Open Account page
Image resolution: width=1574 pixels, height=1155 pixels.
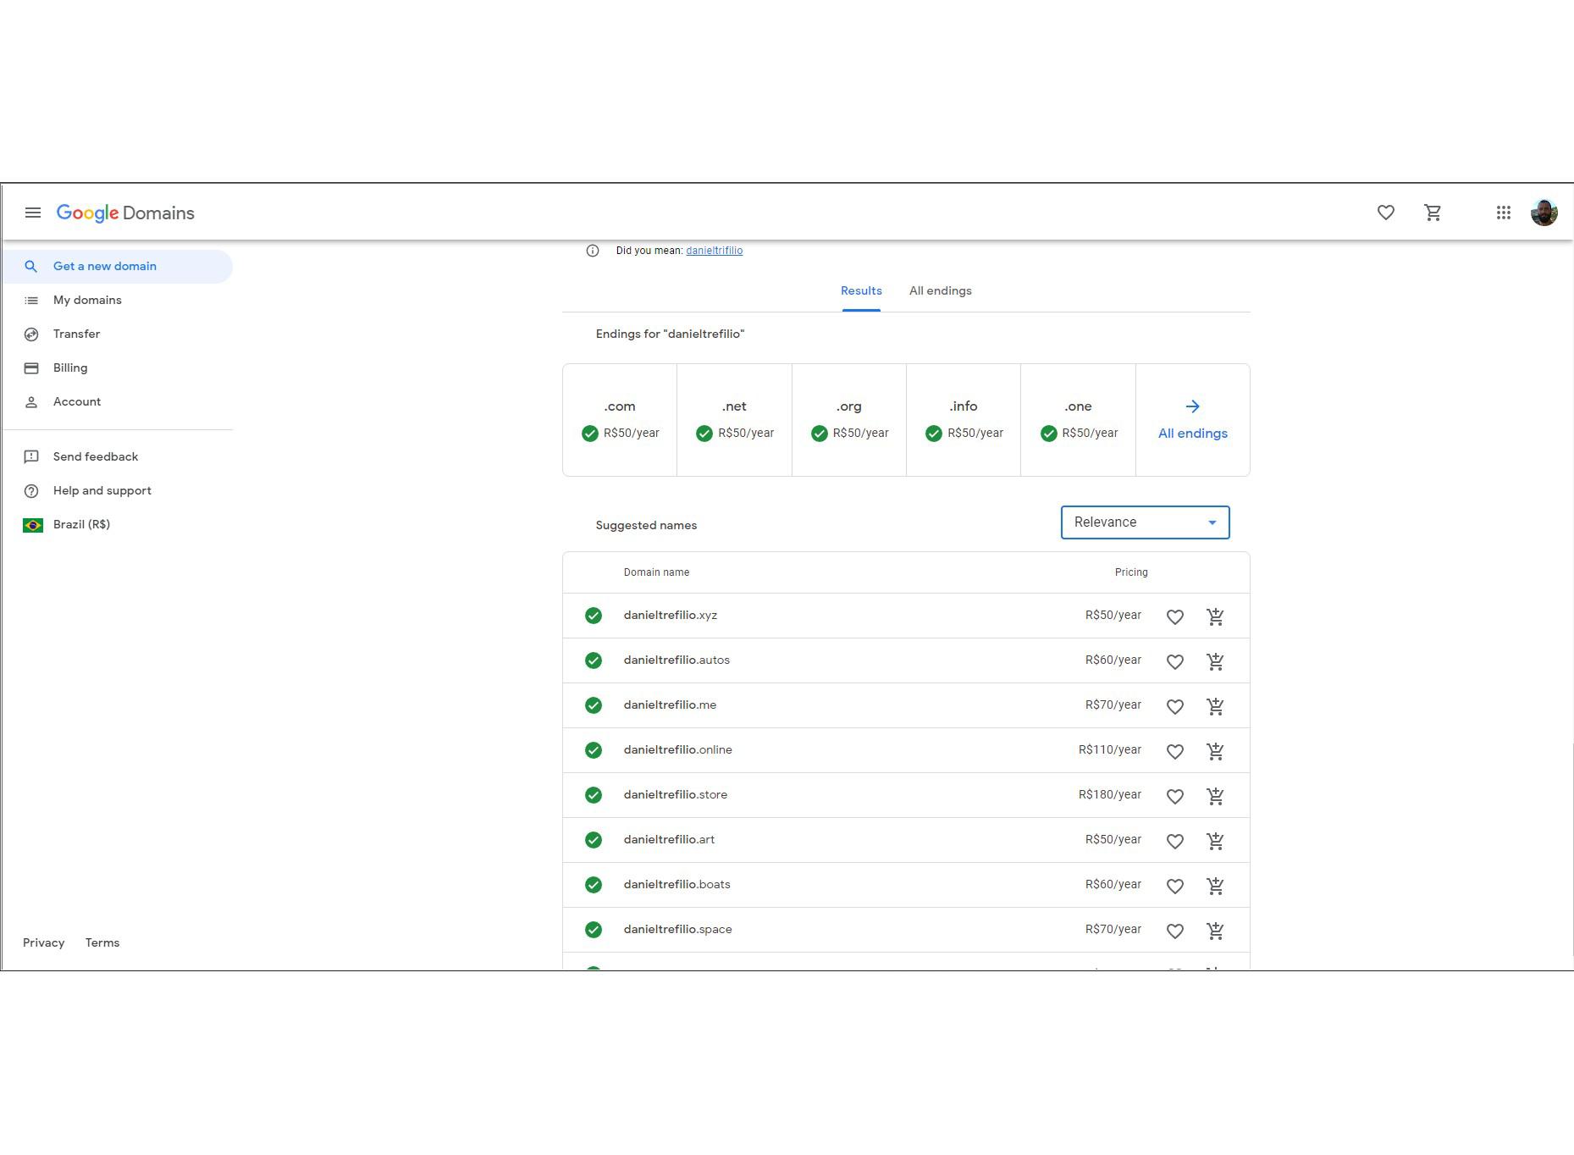tap(117, 402)
